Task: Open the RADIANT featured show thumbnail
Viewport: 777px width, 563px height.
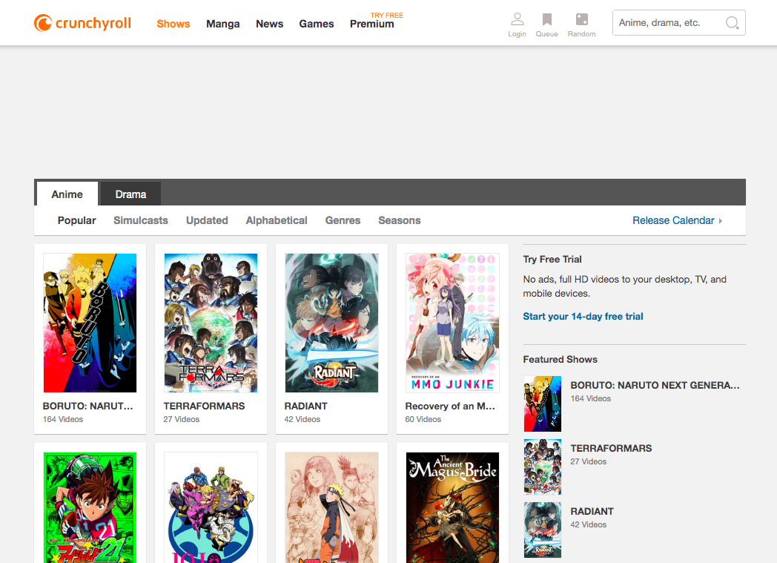Action: tap(542, 530)
